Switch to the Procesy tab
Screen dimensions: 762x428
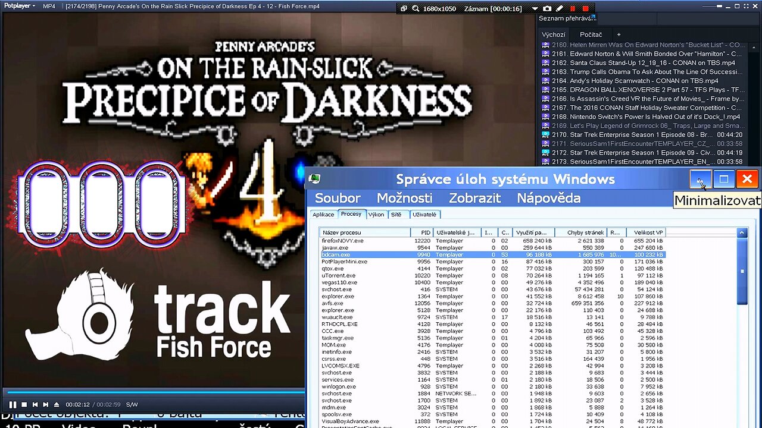coord(351,214)
